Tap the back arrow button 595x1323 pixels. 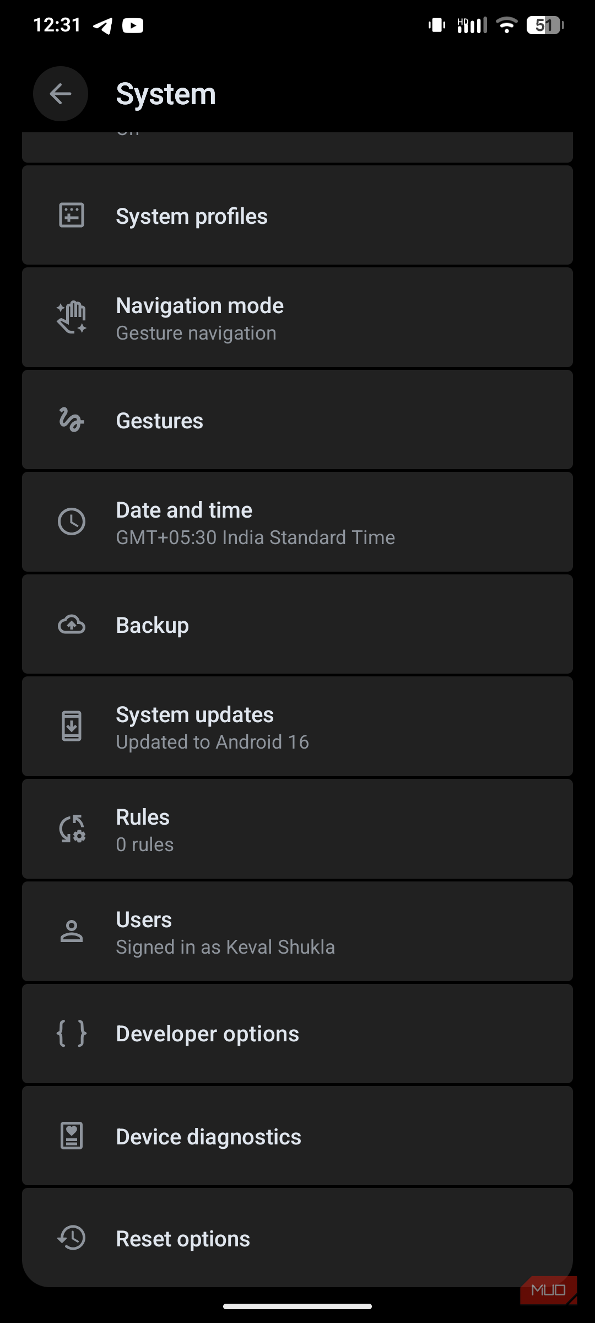pos(61,94)
